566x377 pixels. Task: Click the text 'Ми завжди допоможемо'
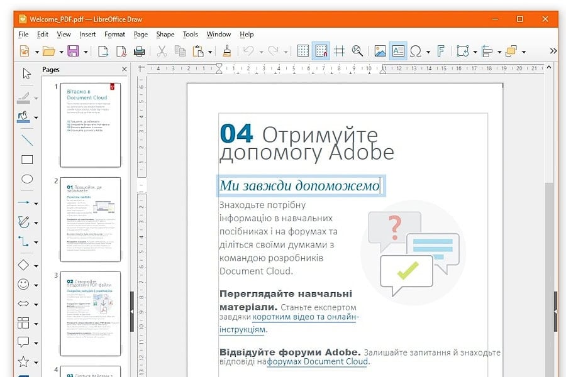(299, 186)
